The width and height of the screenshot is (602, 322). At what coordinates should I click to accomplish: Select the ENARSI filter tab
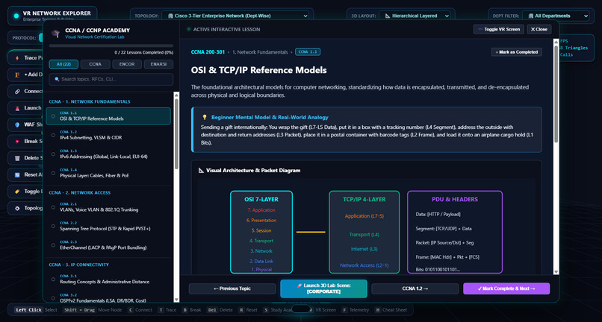tap(158, 64)
